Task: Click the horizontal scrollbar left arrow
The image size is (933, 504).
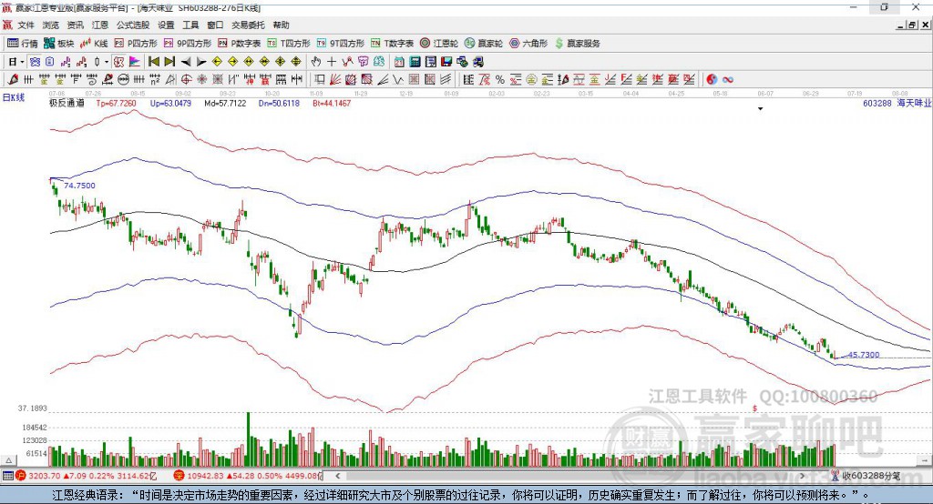Action: tap(337, 476)
